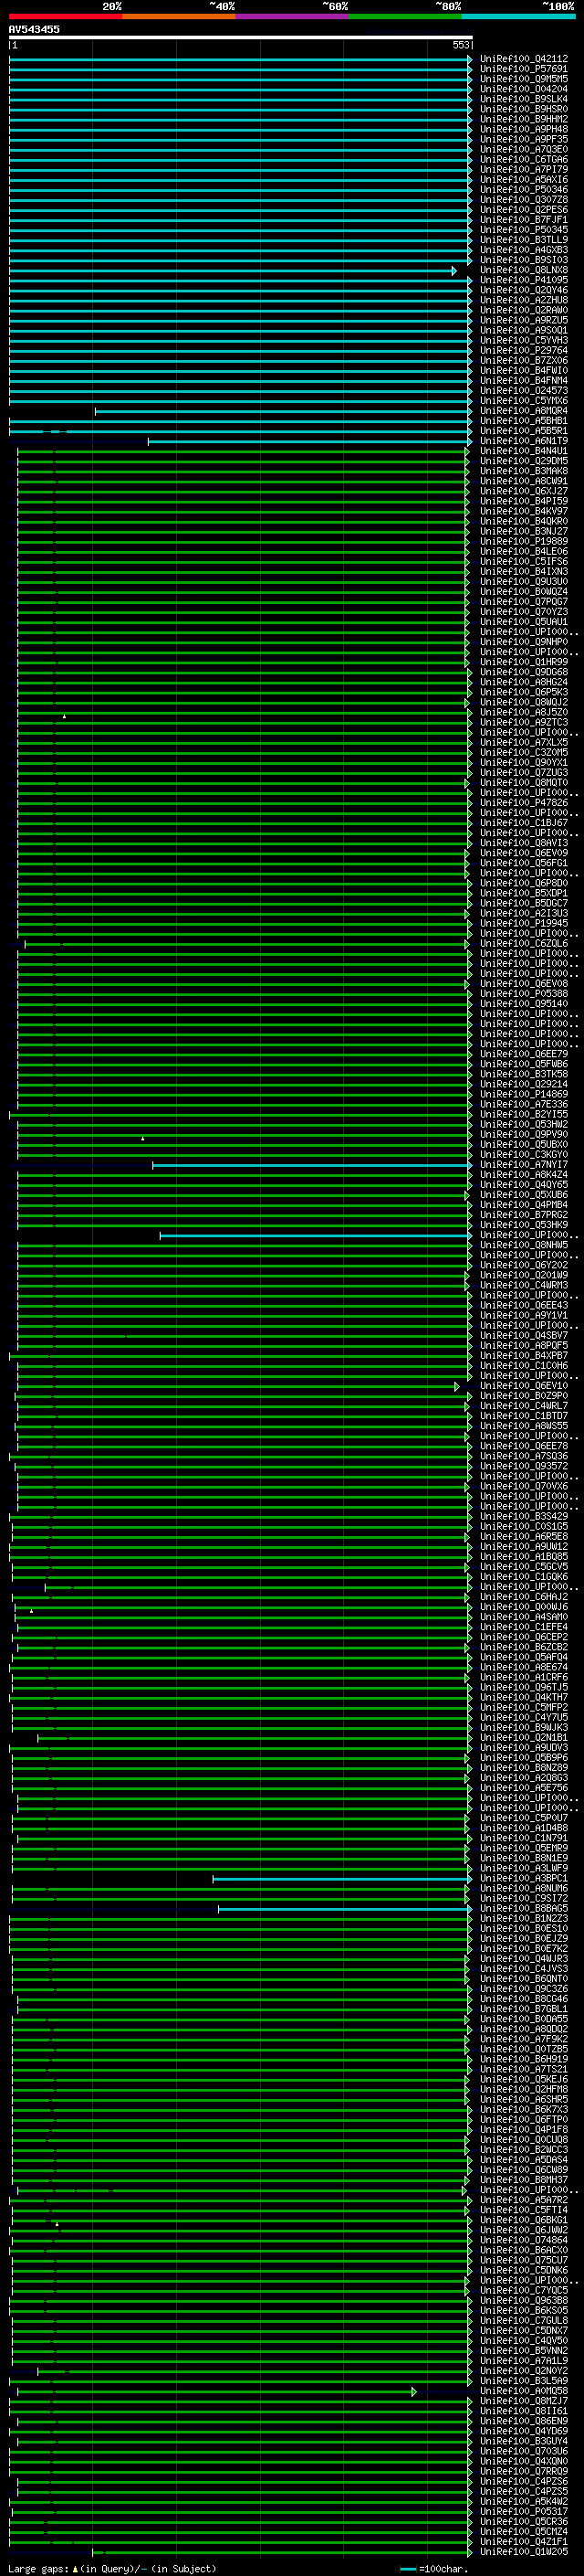Select label UniRef100_Q307Z8
This screenshot has width=584, height=2576.
click(x=524, y=199)
